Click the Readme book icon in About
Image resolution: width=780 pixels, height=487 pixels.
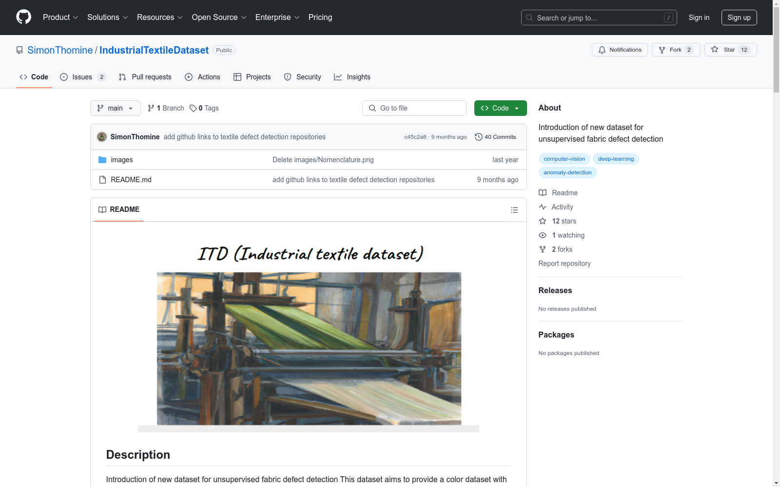[543, 193]
